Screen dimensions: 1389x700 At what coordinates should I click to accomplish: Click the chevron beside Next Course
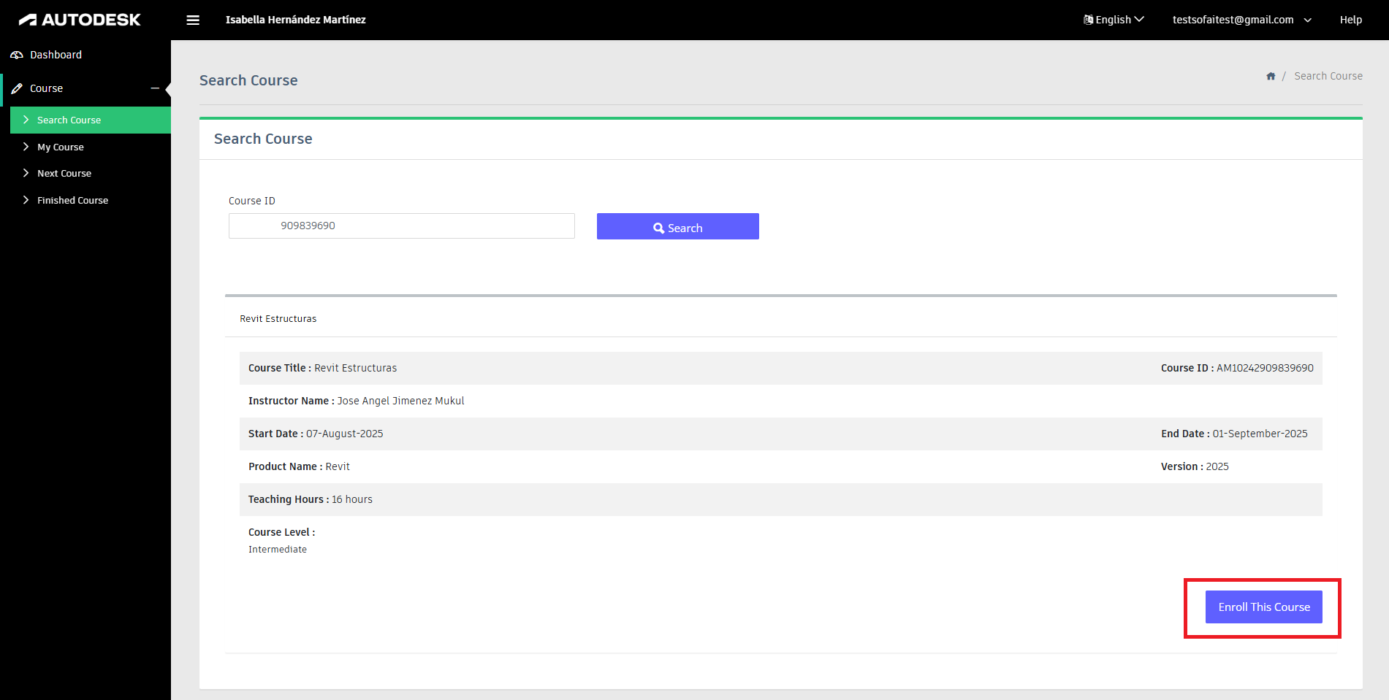pyautogui.click(x=26, y=173)
